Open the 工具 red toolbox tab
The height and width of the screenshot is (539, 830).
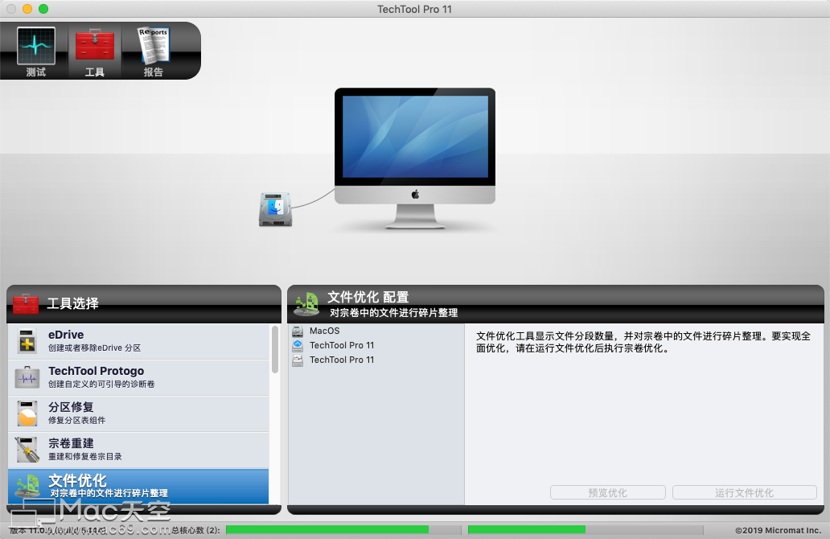[95, 51]
